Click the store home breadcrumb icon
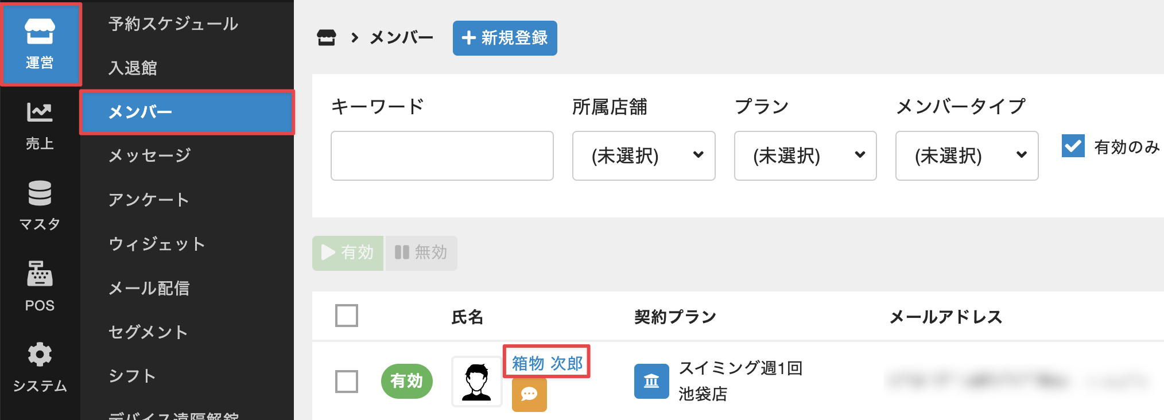The height and width of the screenshot is (420, 1164). click(327, 38)
